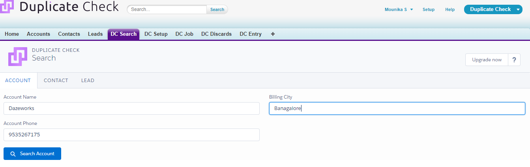Switch to the Leads tab
The width and height of the screenshot is (530, 167).
tap(95, 34)
